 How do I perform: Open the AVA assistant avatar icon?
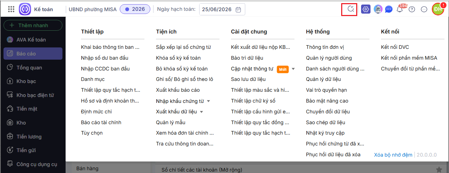tap(378, 9)
